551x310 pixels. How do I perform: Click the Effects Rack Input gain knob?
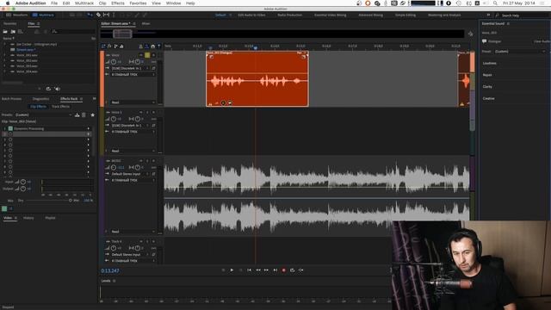click(23, 182)
